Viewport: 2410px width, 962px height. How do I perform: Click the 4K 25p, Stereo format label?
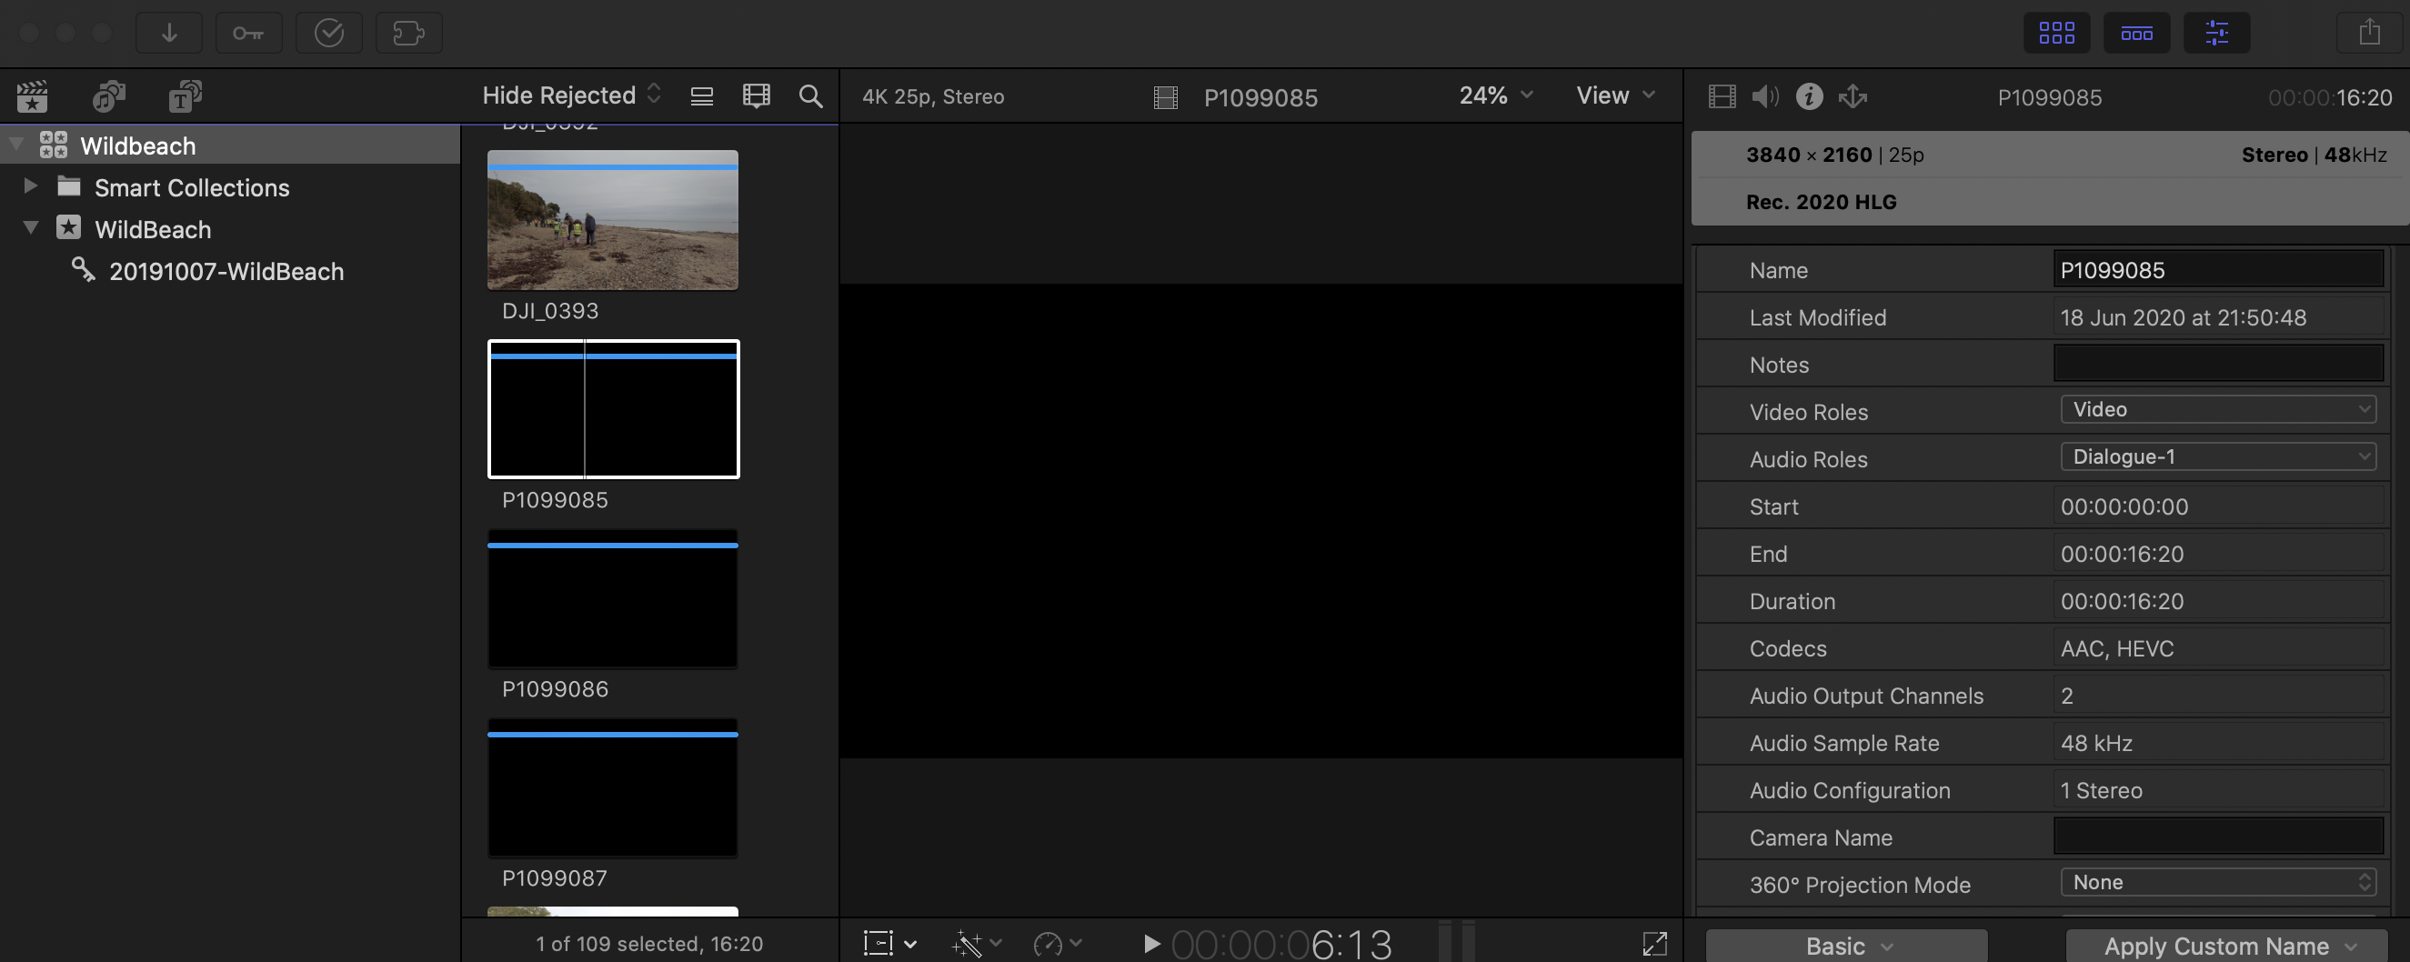coord(933,96)
